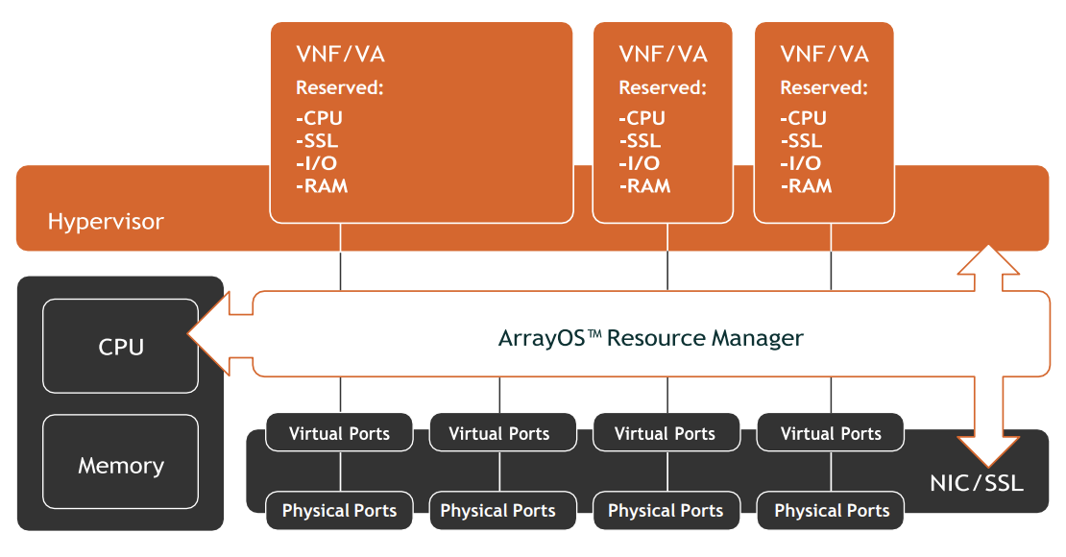Click the ArrayOS Resource Manager label
Viewport: 1066px width, 557px height.
tap(650, 338)
